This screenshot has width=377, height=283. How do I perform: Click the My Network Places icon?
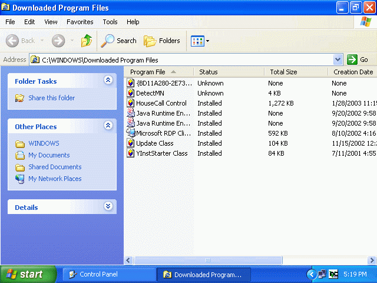(x=19, y=179)
